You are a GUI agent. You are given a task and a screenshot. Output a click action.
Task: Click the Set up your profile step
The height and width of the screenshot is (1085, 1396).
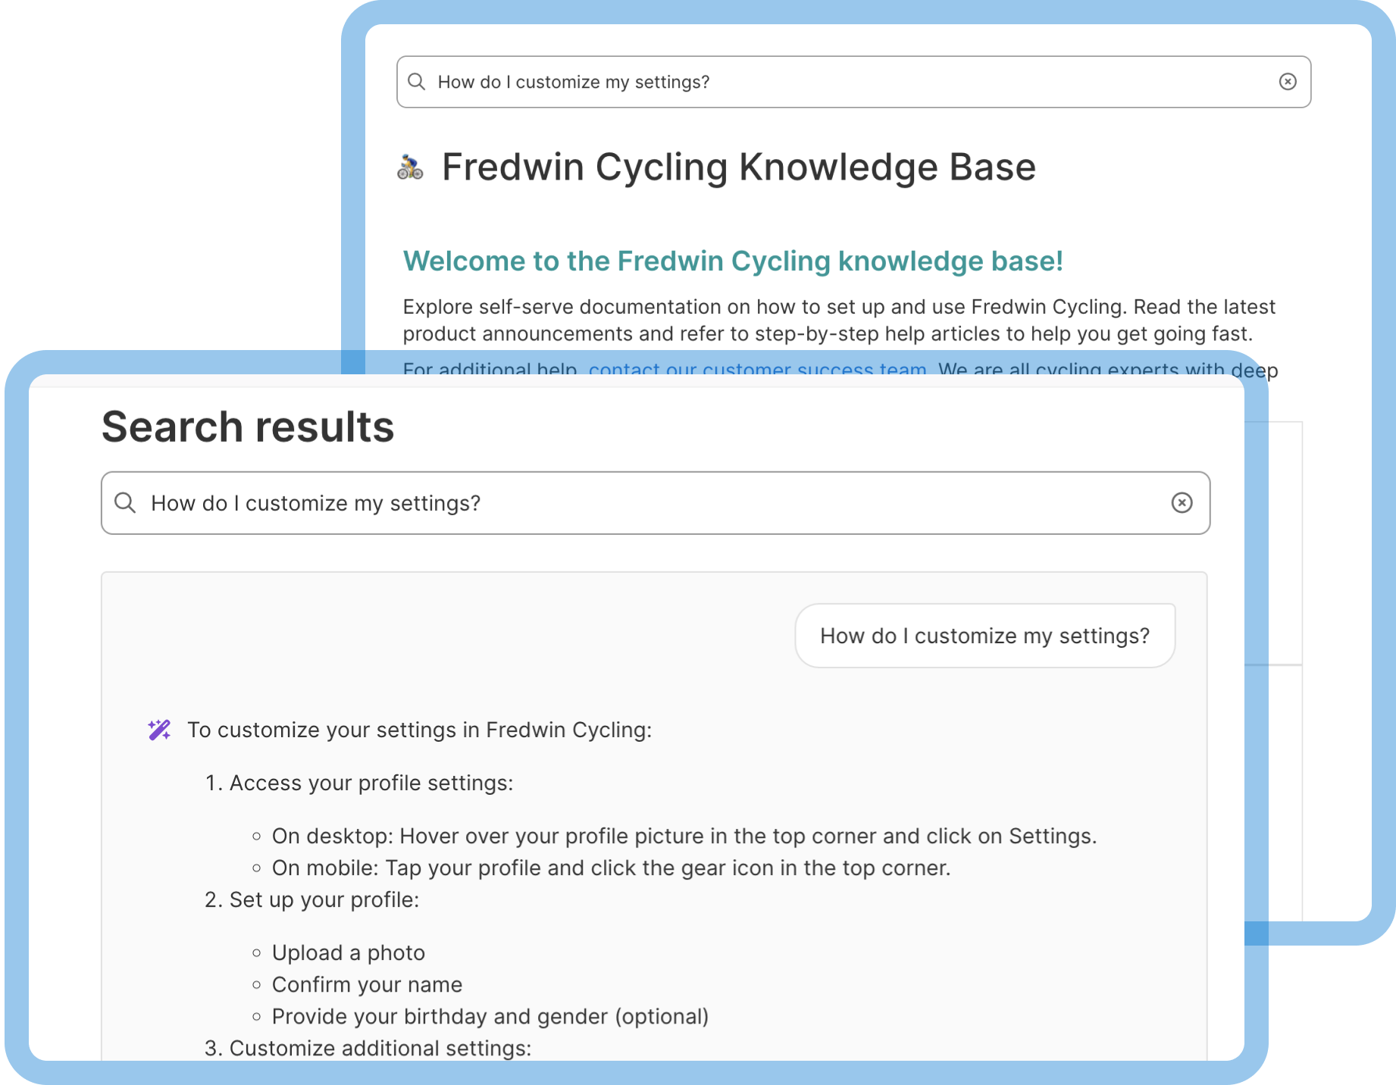[315, 900]
